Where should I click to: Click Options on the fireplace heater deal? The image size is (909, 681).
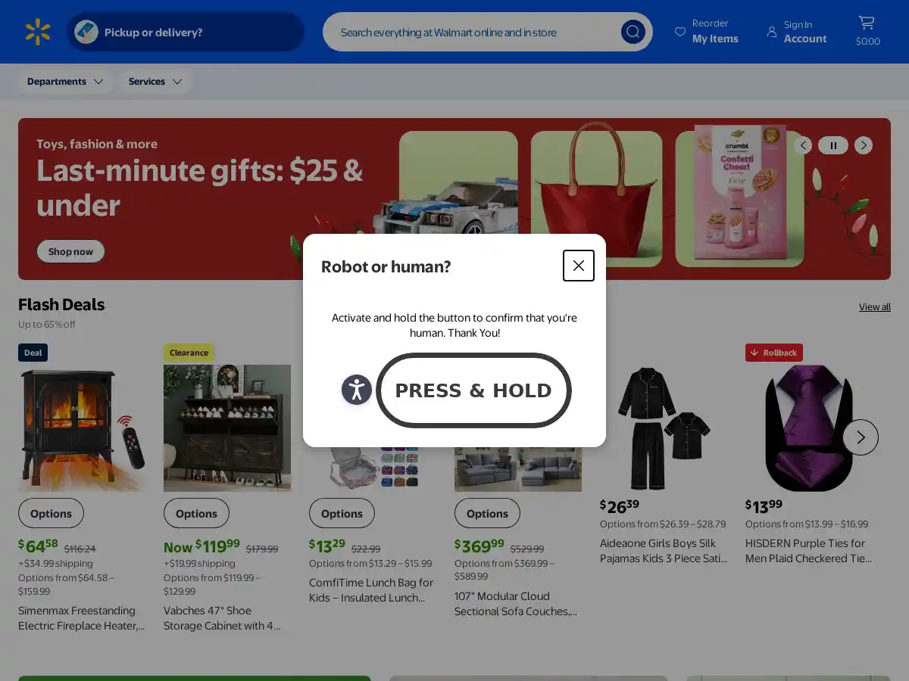(x=51, y=513)
